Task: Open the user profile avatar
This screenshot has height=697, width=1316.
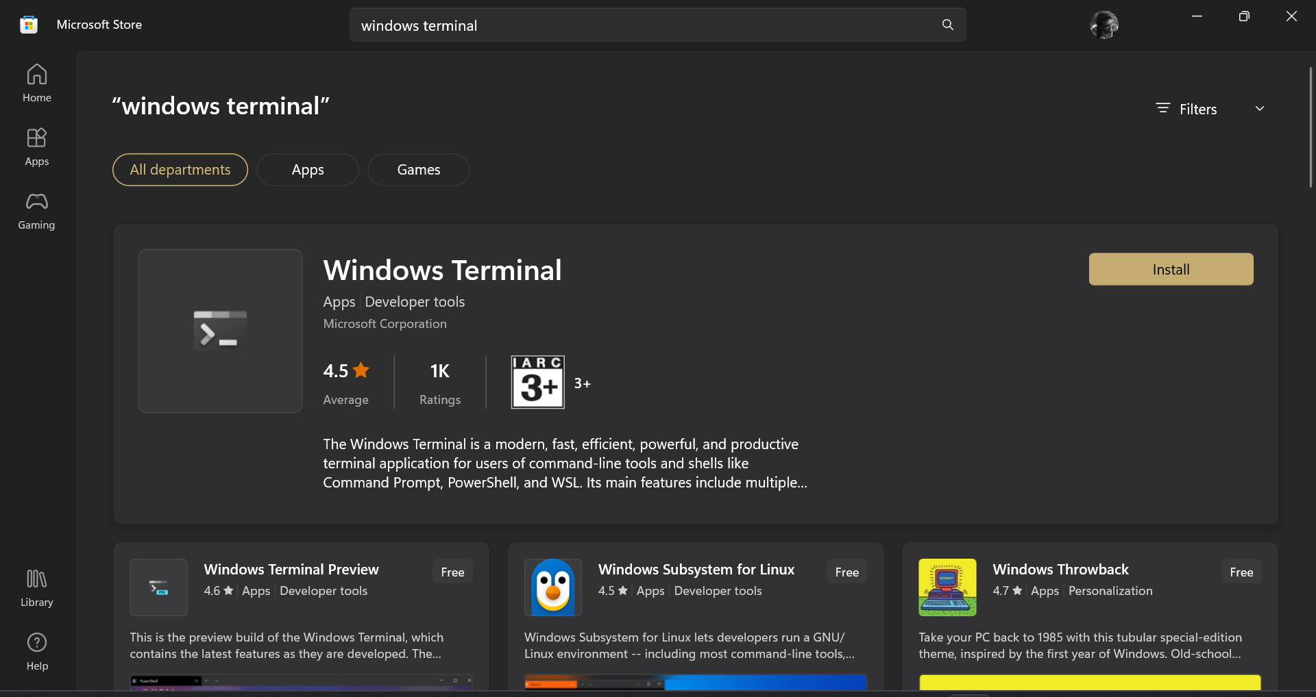Action: click(1104, 25)
